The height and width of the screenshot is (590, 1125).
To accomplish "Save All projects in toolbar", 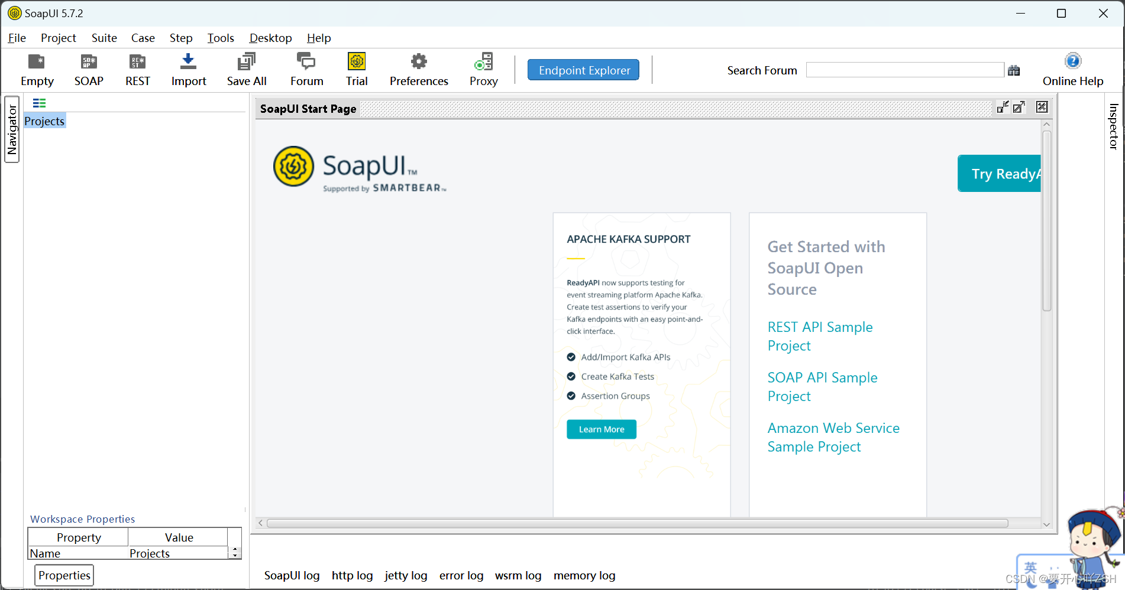I will (247, 70).
